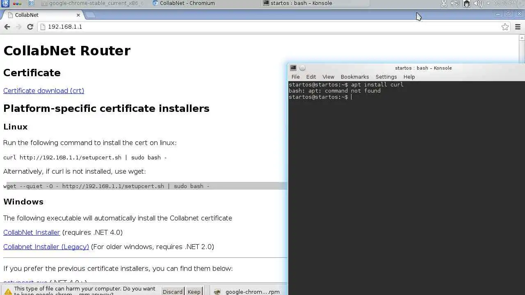
Task: Click the panel icon before the google-chrome-stable task
Action: pyautogui.click(x=32, y=3)
